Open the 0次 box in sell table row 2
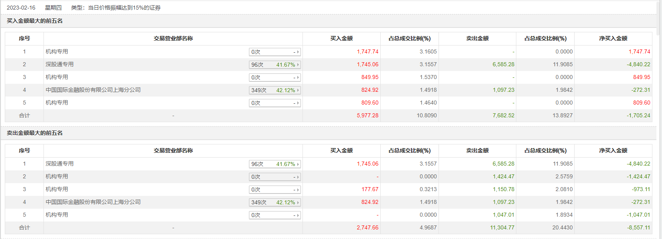This screenshot has width=662, height=239. [x=275, y=177]
